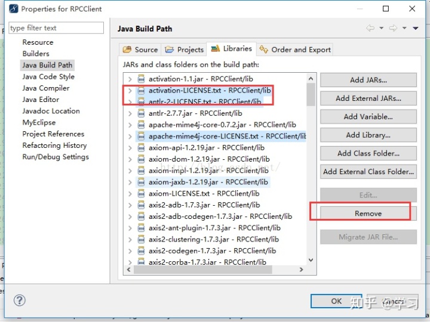Screen dimensions: 430x322
Task: Select the axis2-corba-1.7.3.jar row
Action: click(x=207, y=262)
